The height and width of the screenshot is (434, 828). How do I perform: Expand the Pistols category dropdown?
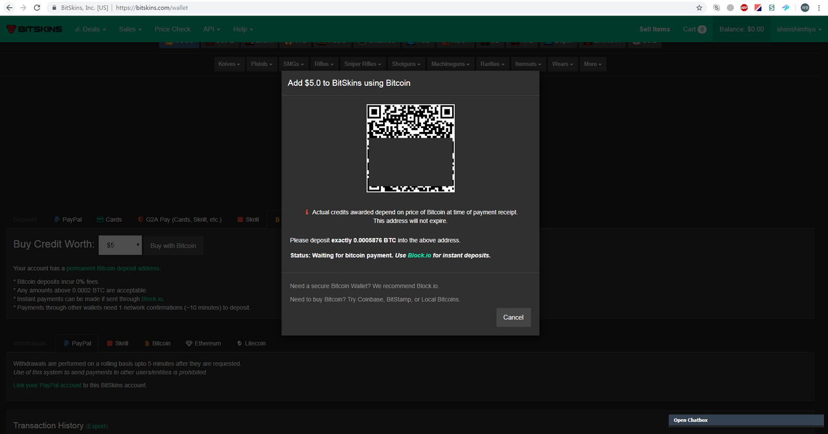pos(261,64)
